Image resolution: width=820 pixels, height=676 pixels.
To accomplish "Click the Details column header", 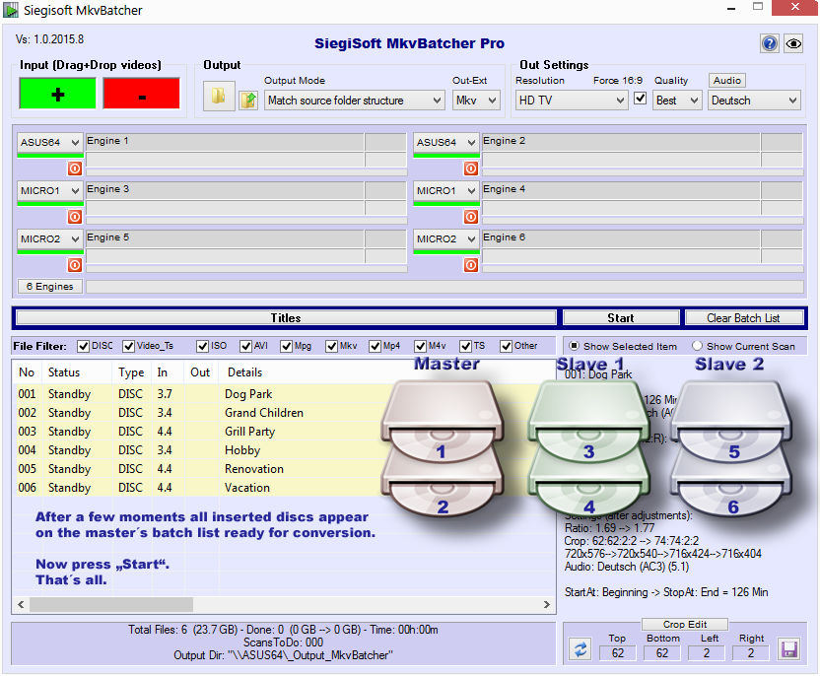I will (x=388, y=372).
